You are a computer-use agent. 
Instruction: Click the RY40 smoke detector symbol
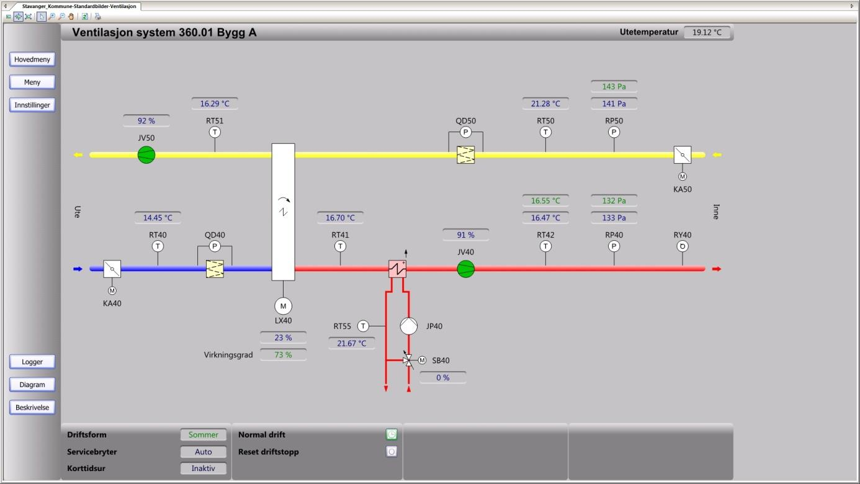(x=683, y=246)
